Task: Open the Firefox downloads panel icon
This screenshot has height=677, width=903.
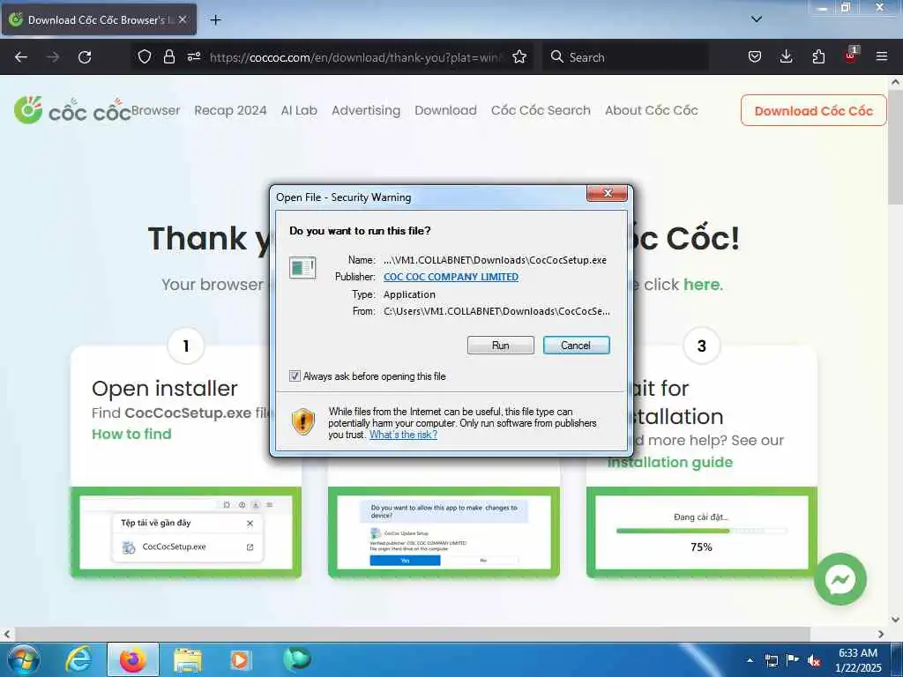Action: [x=786, y=56]
